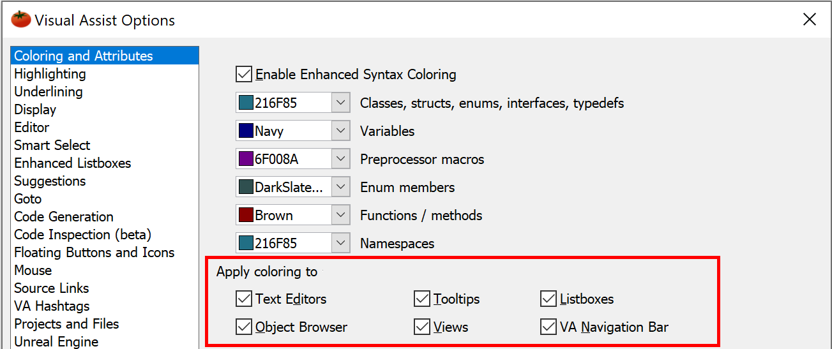Uncheck the Listboxes checkbox
This screenshot has width=832, height=349.
548,299
